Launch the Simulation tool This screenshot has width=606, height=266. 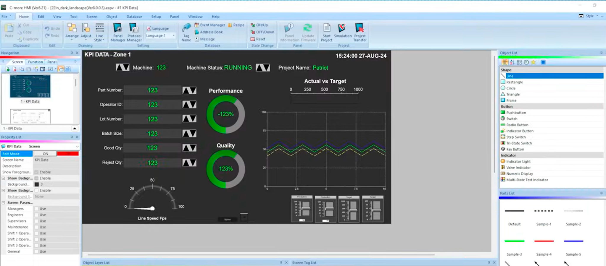(x=342, y=33)
